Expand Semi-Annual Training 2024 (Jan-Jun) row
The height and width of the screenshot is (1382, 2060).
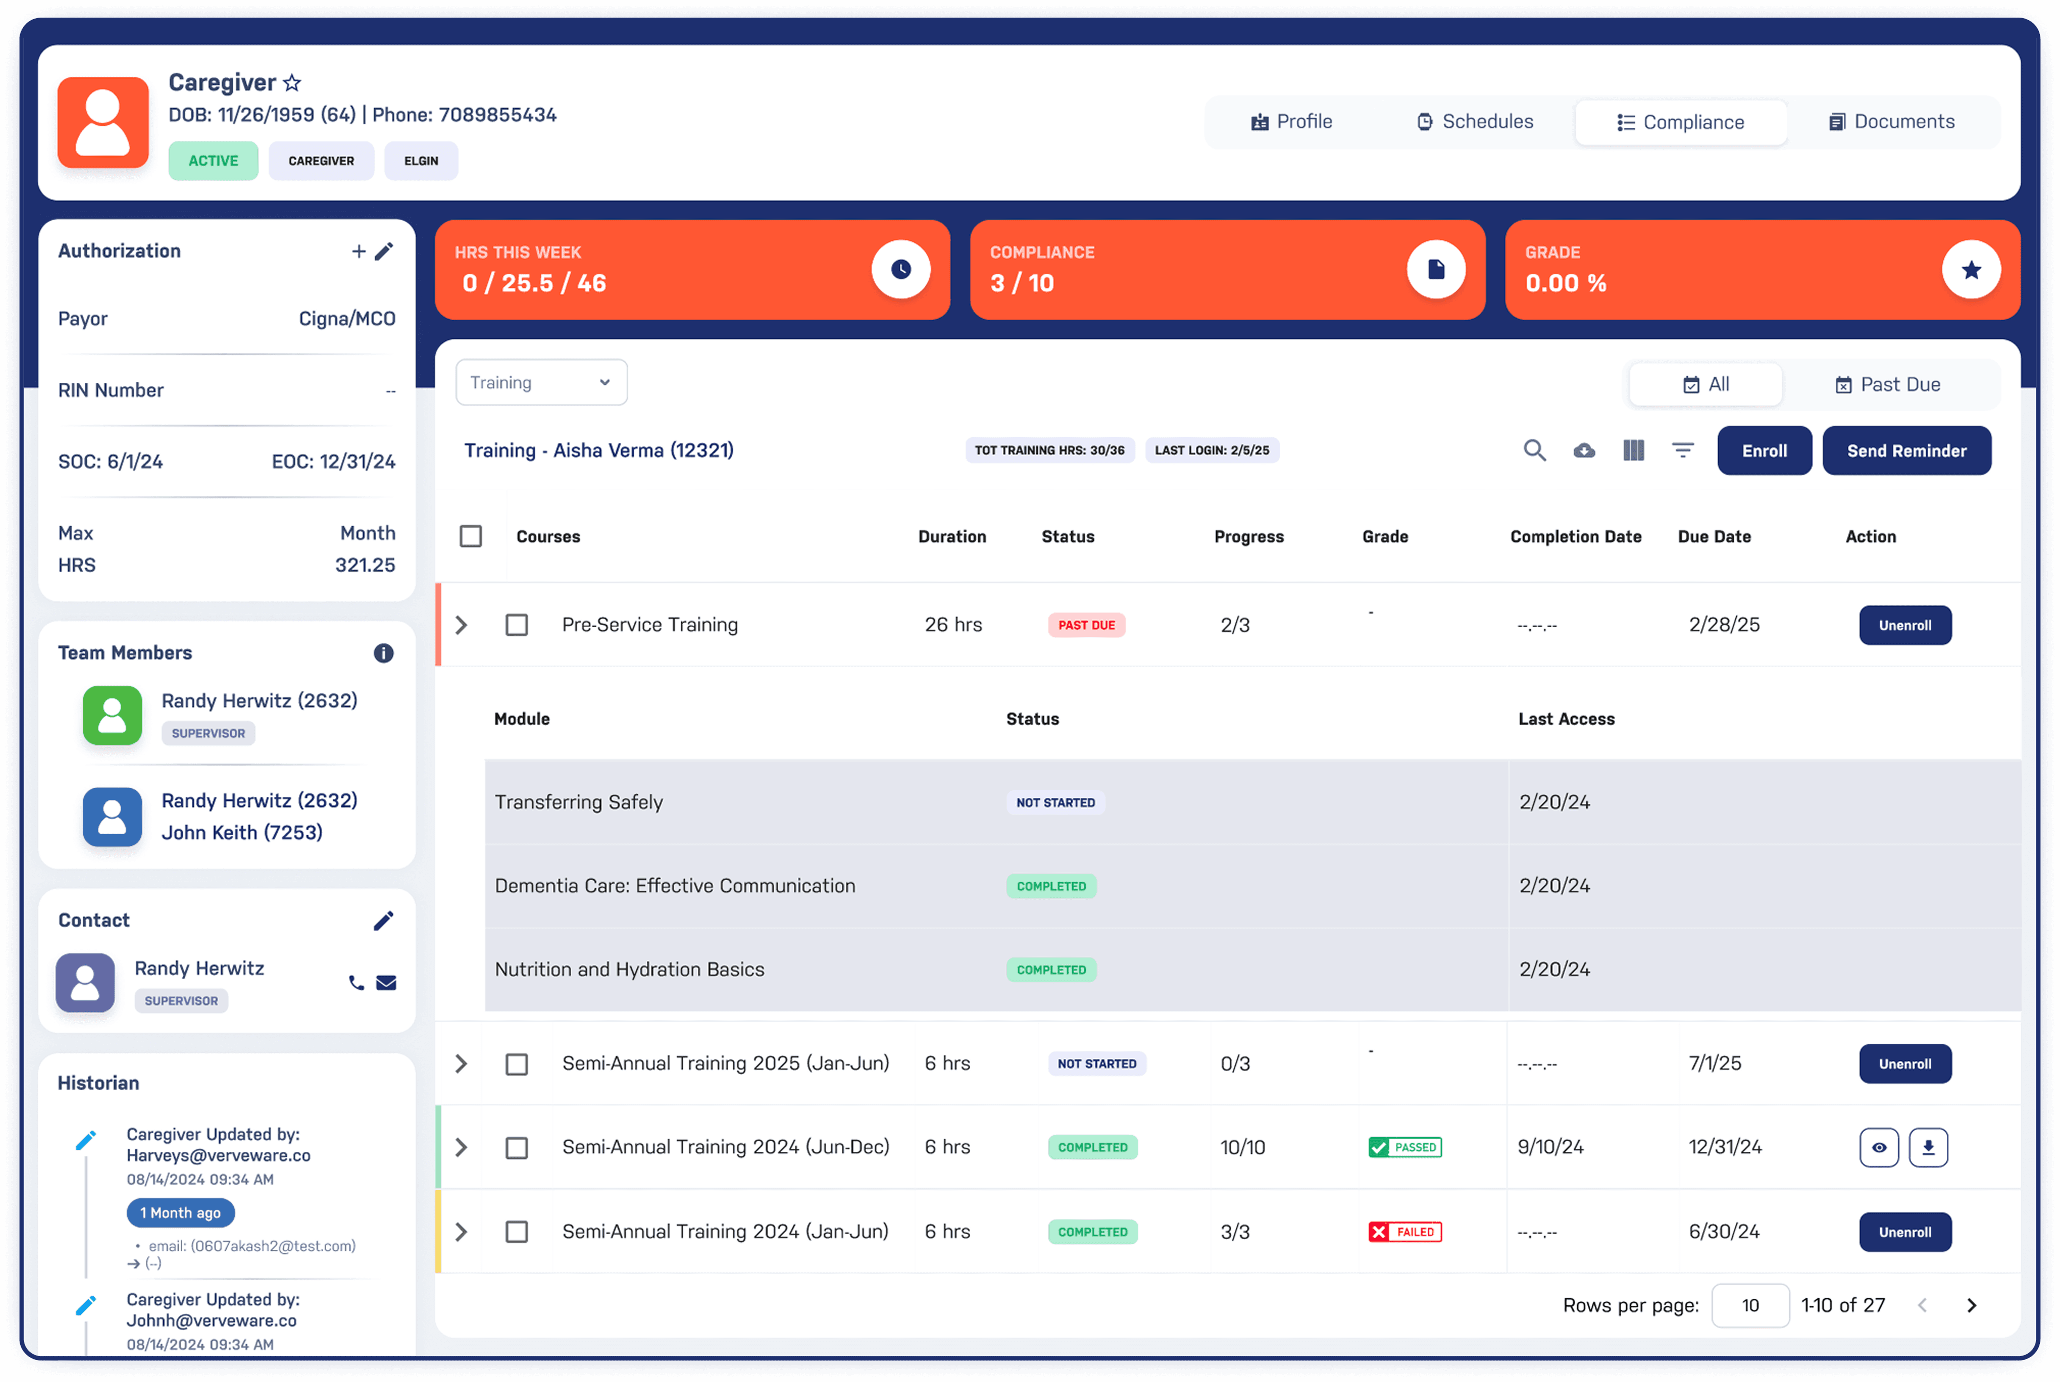461,1231
